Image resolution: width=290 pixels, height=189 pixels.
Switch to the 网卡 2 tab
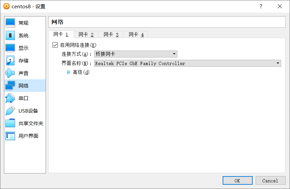[x=86, y=35]
